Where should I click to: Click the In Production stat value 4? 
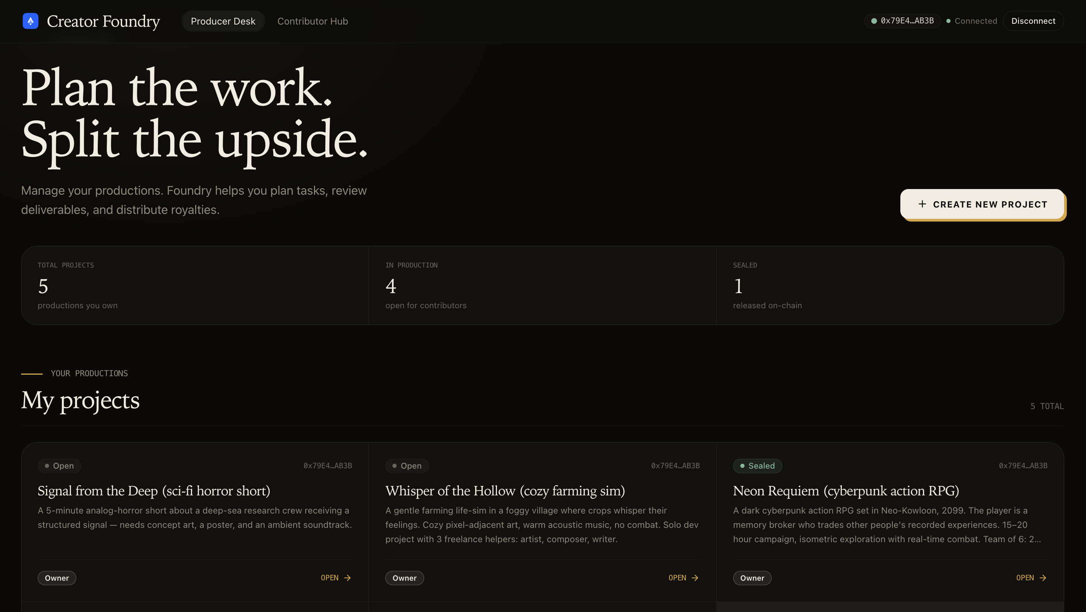391,286
